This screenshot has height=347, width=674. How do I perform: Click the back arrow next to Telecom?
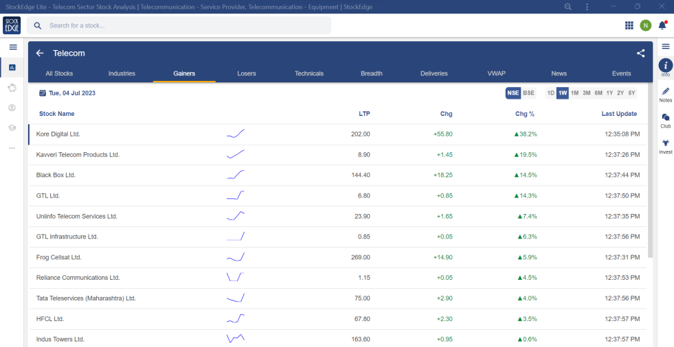[40, 53]
